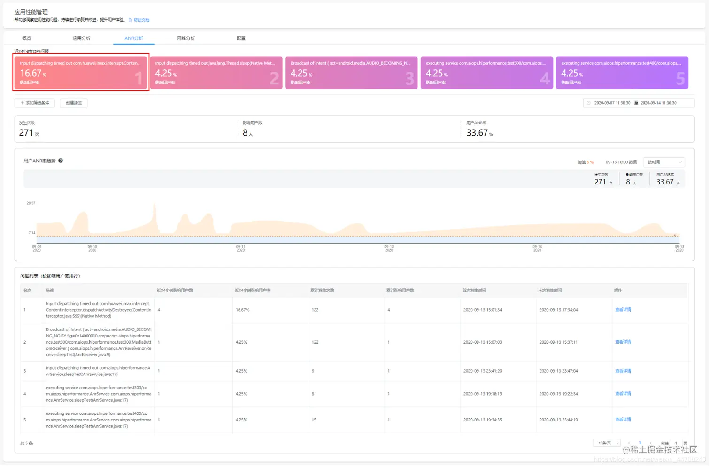
Task: Click the orange 5 % threshold value
Action: [x=590, y=162]
